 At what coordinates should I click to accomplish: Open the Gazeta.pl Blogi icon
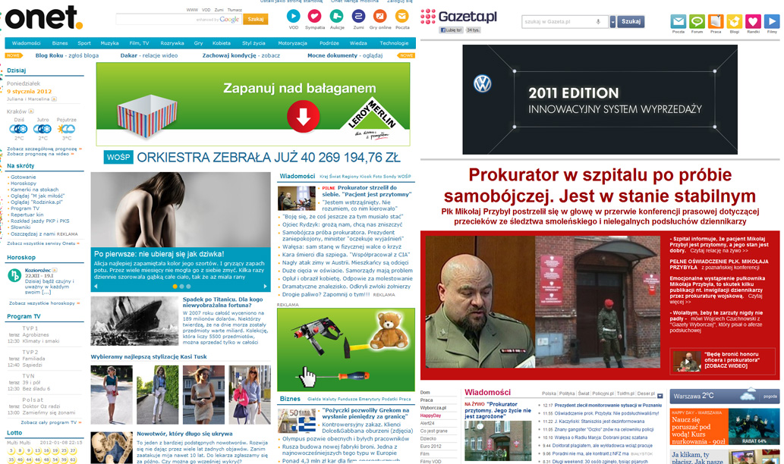(x=734, y=21)
